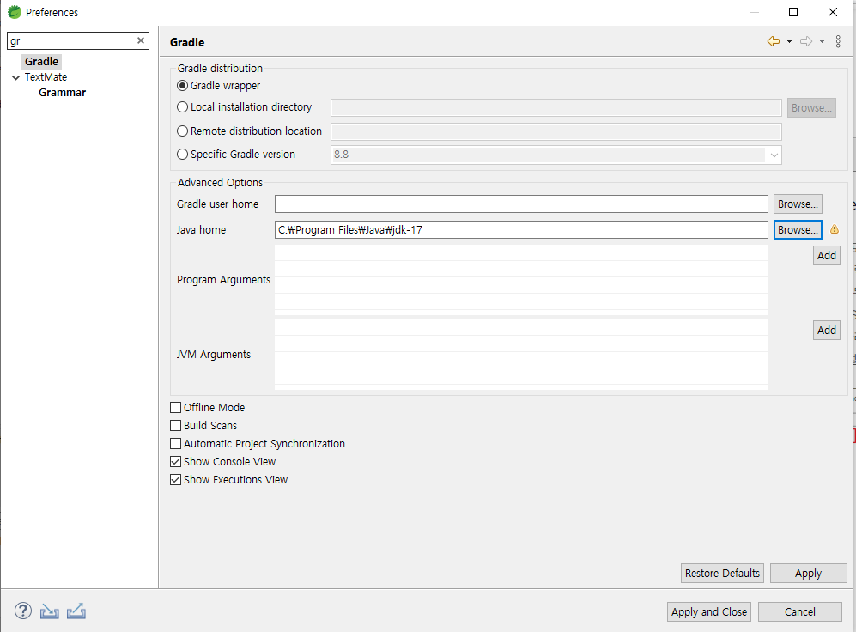Enable Automatic Project Synchronization
This screenshot has height=632, width=856.
(x=175, y=444)
